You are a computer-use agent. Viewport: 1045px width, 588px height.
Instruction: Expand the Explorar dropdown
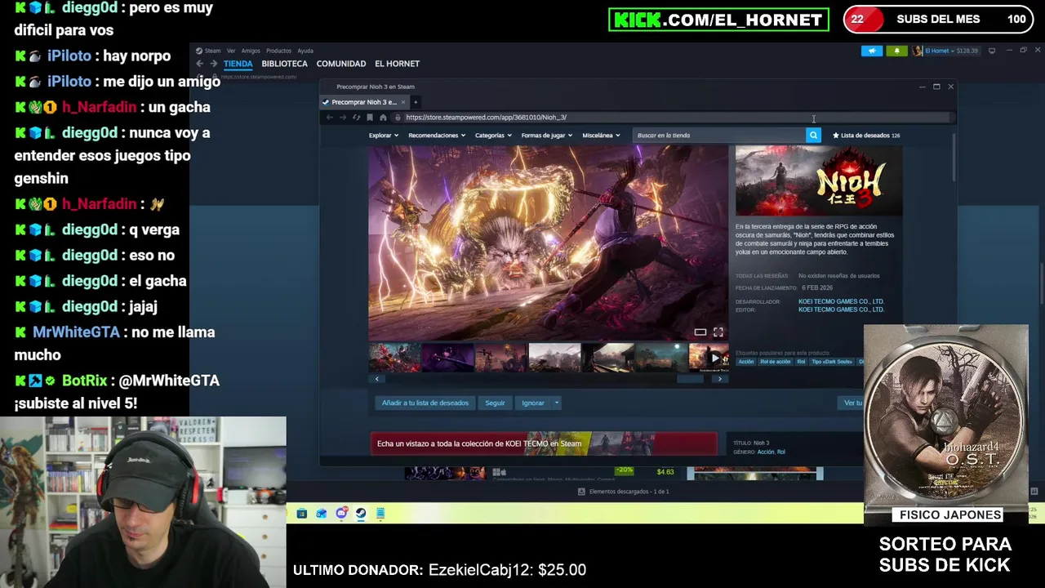pos(384,136)
